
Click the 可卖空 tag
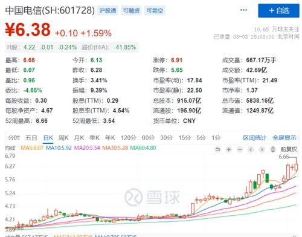click(155, 10)
